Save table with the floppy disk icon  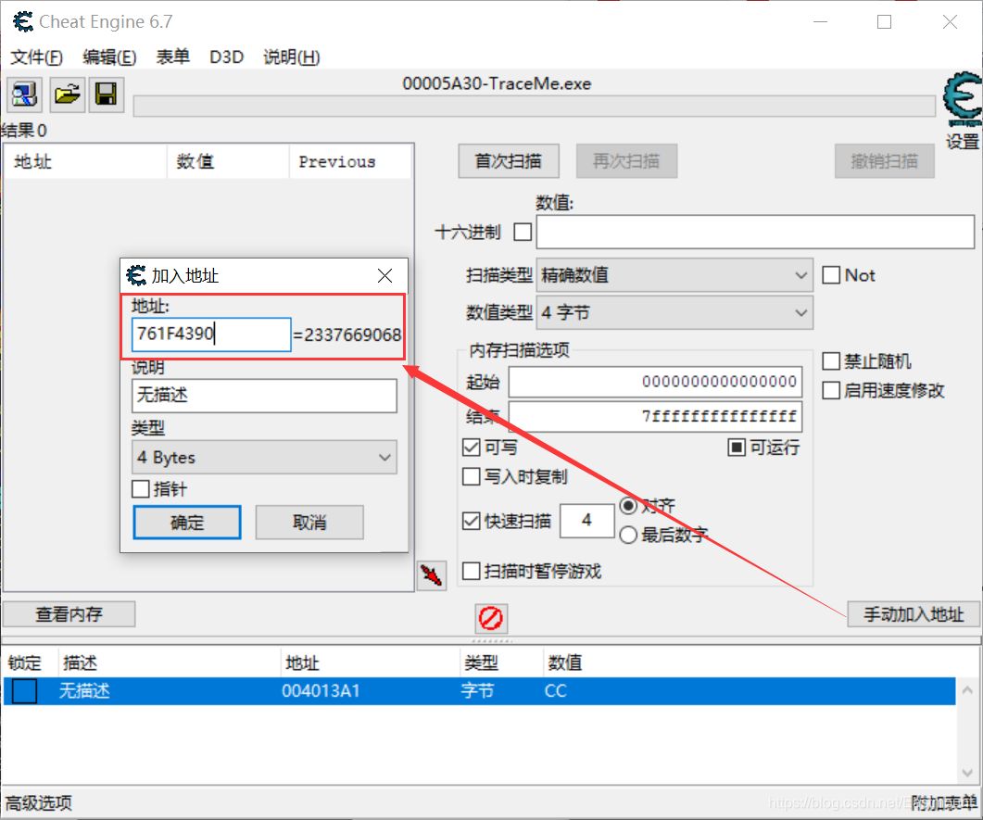pos(106,95)
